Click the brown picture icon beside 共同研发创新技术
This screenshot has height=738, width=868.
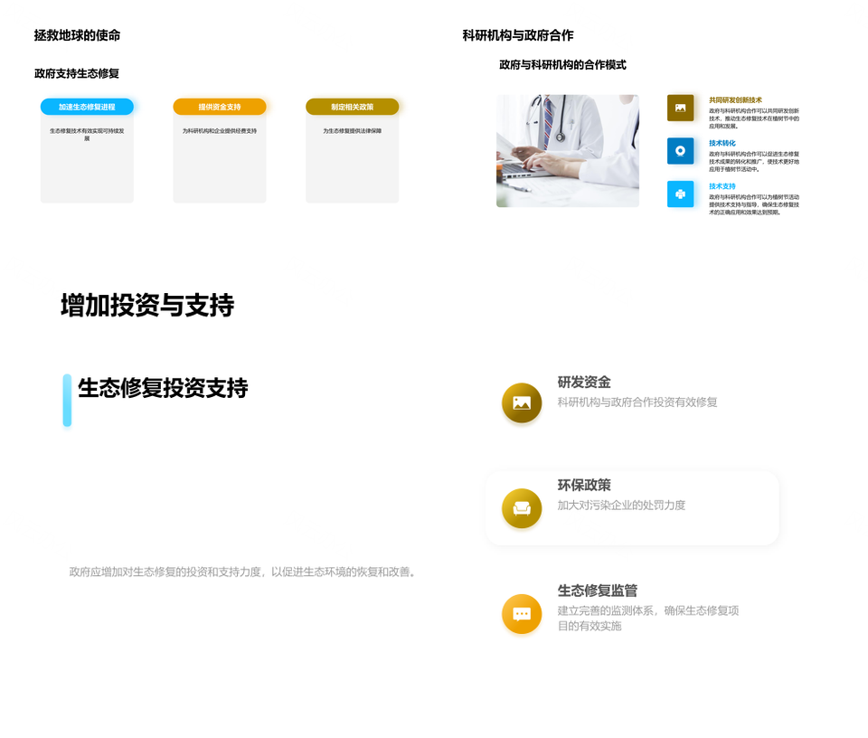click(680, 108)
